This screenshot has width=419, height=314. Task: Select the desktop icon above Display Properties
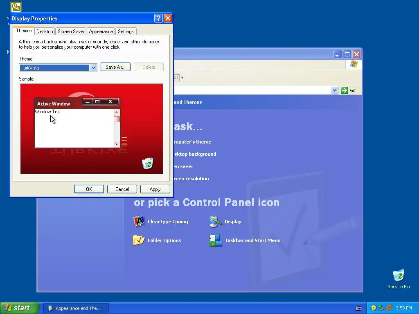pos(16,7)
